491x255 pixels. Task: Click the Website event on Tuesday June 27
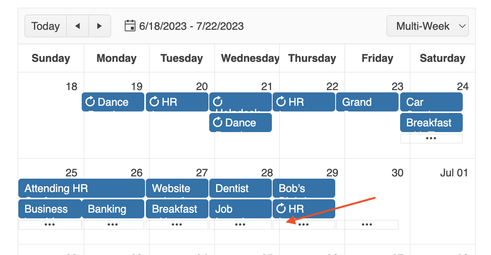pos(177,188)
